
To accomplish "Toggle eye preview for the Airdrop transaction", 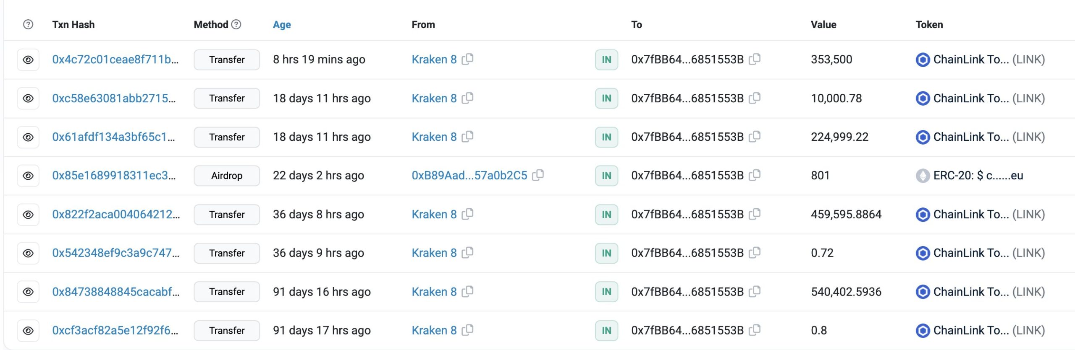I will [x=28, y=176].
